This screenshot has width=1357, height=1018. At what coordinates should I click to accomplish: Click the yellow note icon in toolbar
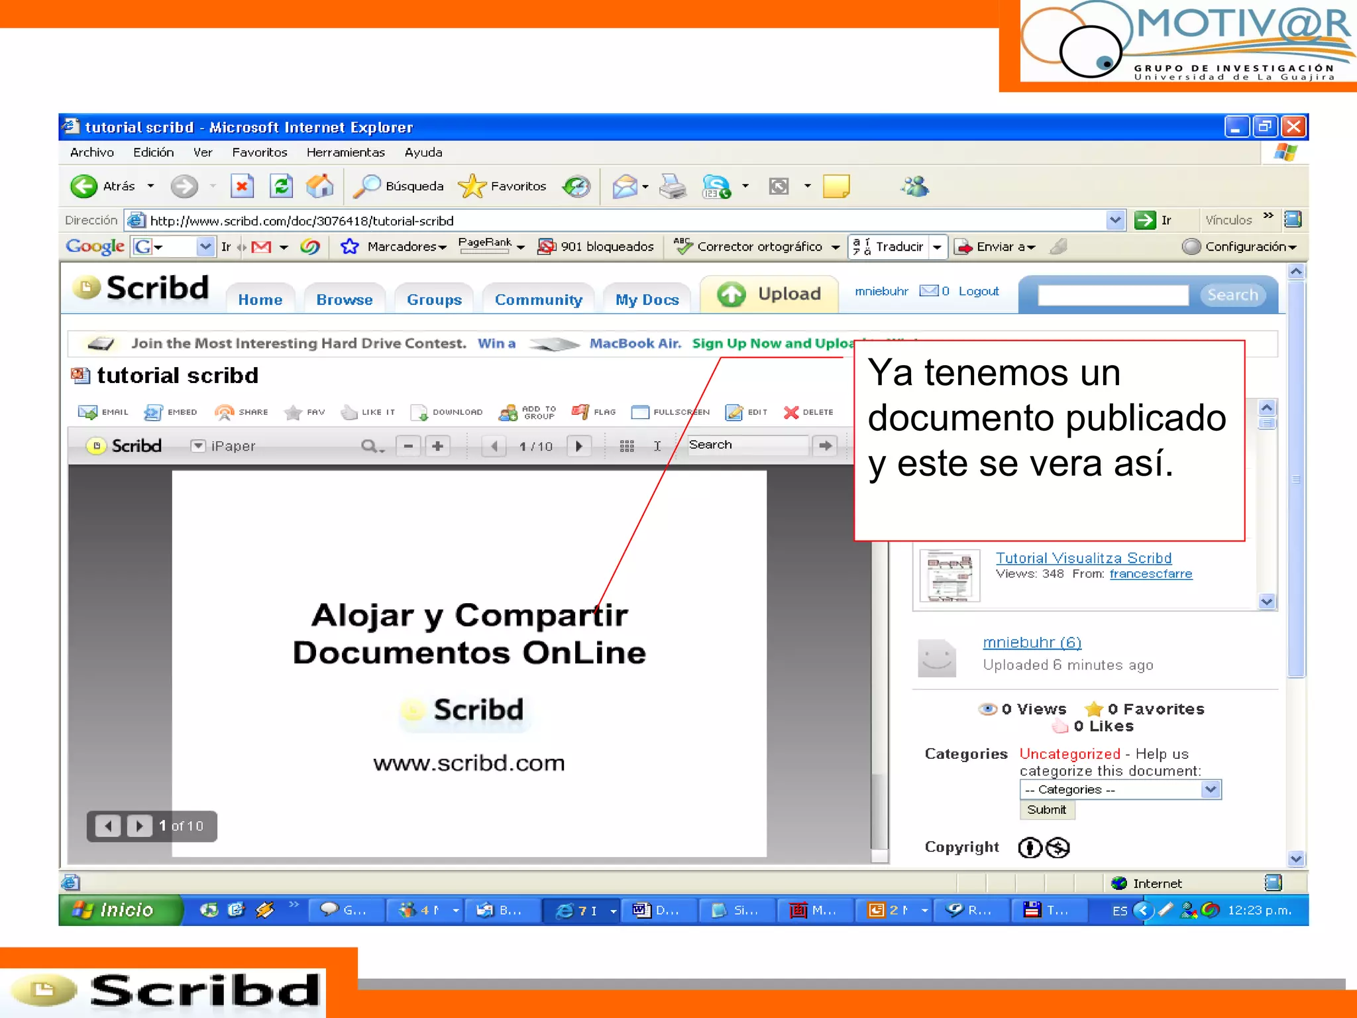coord(836,186)
